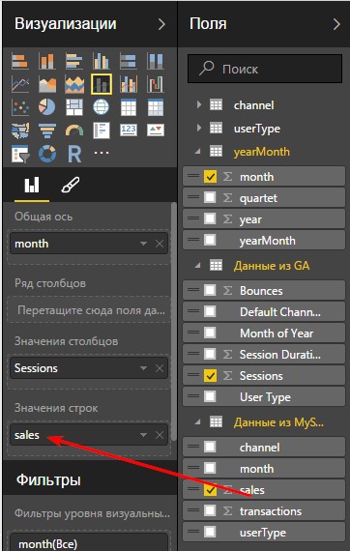Check the Bounces field checkbox

click(210, 291)
